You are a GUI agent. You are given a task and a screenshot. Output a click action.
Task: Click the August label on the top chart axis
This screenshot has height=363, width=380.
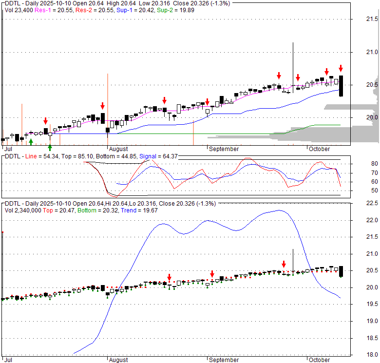click(118, 149)
